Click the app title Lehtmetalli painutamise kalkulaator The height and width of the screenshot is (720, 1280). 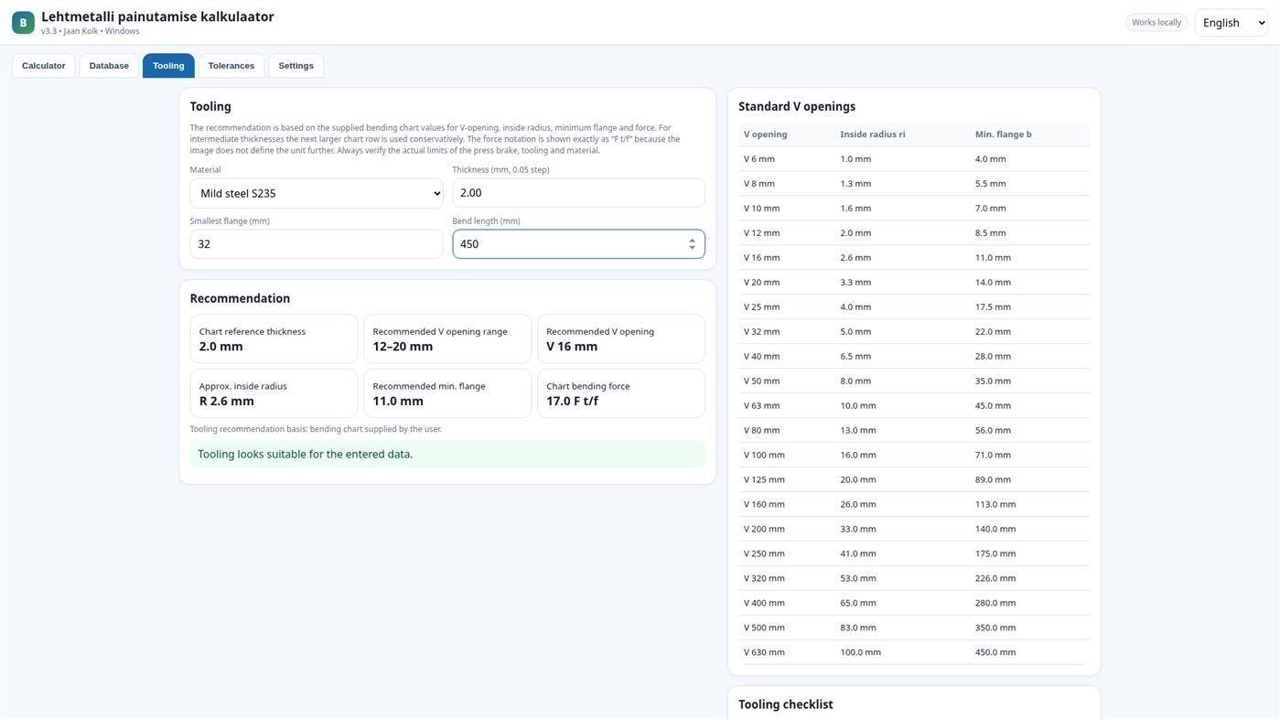click(157, 16)
